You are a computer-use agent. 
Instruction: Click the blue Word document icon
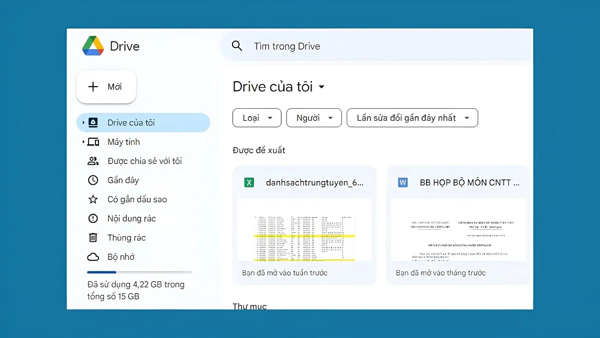tap(402, 182)
